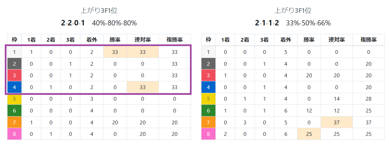Click the 勝率 column header in left table
Viewport: 389px width, 145px height.
tap(115, 40)
